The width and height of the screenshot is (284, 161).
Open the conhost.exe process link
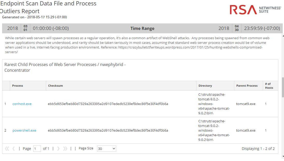[22, 104]
